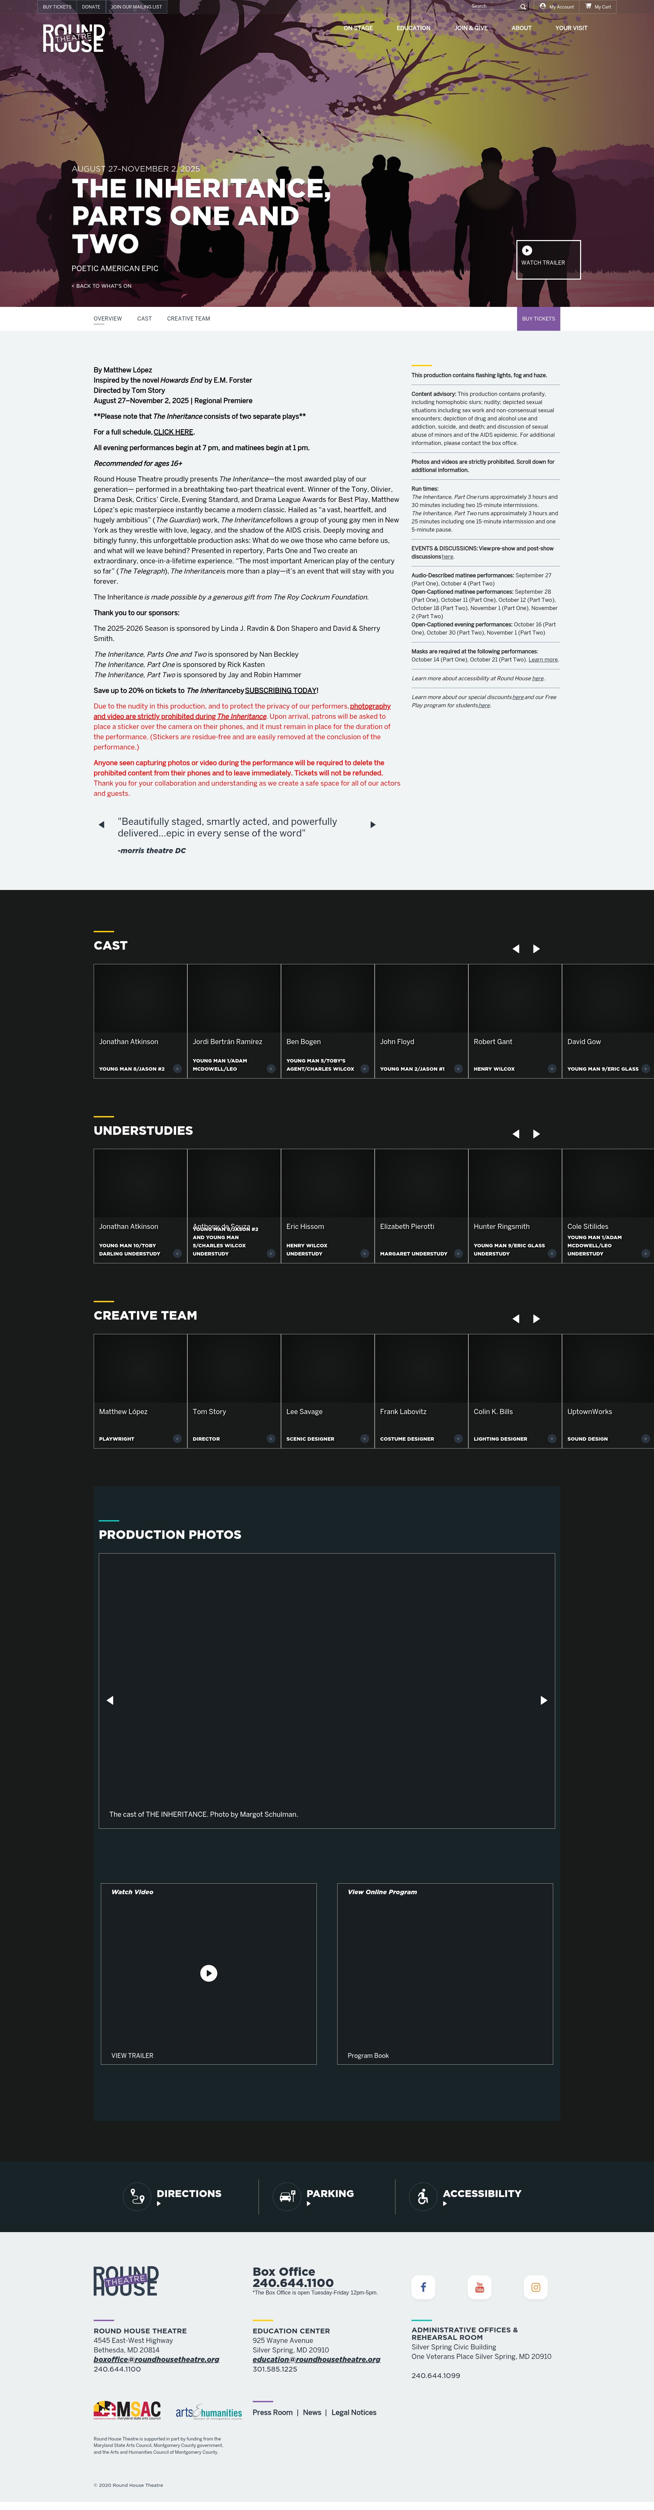Click Join Our Mailing List link
Image resolution: width=654 pixels, height=2510 pixels.
tap(136, 7)
